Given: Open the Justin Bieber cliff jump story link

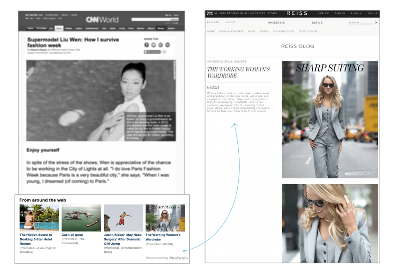Looking at the screenshot, I should pyautogui.click(x=123, y=239).
